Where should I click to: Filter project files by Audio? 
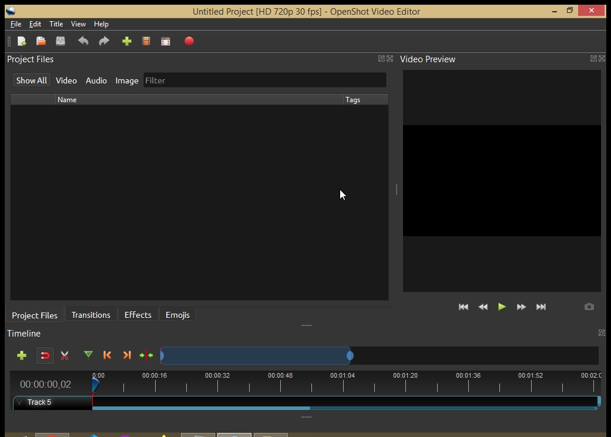coord(96,80)
